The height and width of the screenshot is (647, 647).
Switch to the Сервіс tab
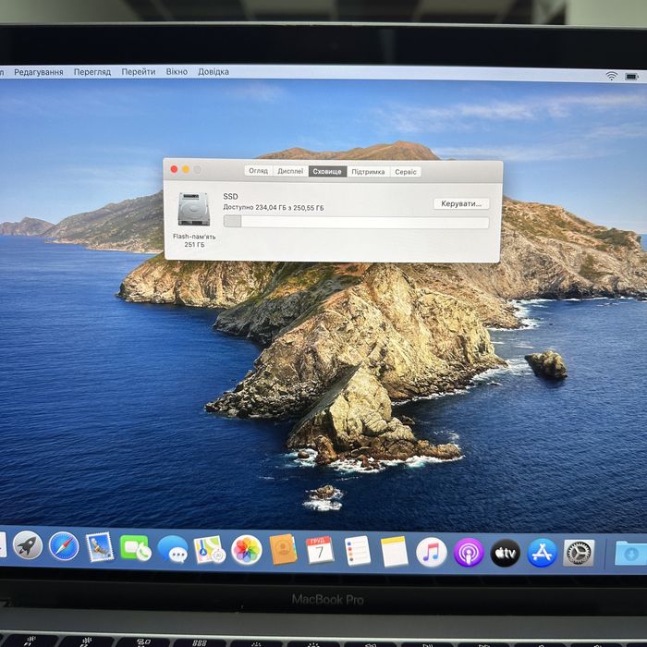406,172
